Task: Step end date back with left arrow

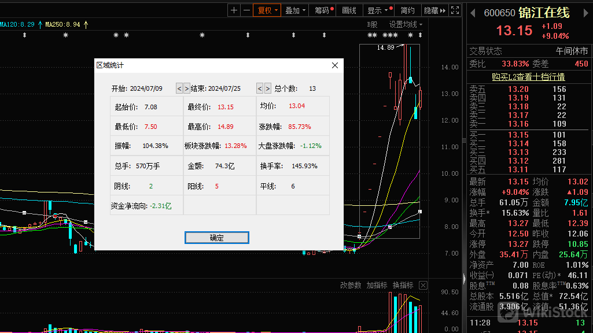Action: pos(260,88)
